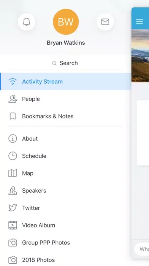The width and height of the screenshot is (149, 266).
Task: Click the Schedule clock icon
Action: [13, 156]
